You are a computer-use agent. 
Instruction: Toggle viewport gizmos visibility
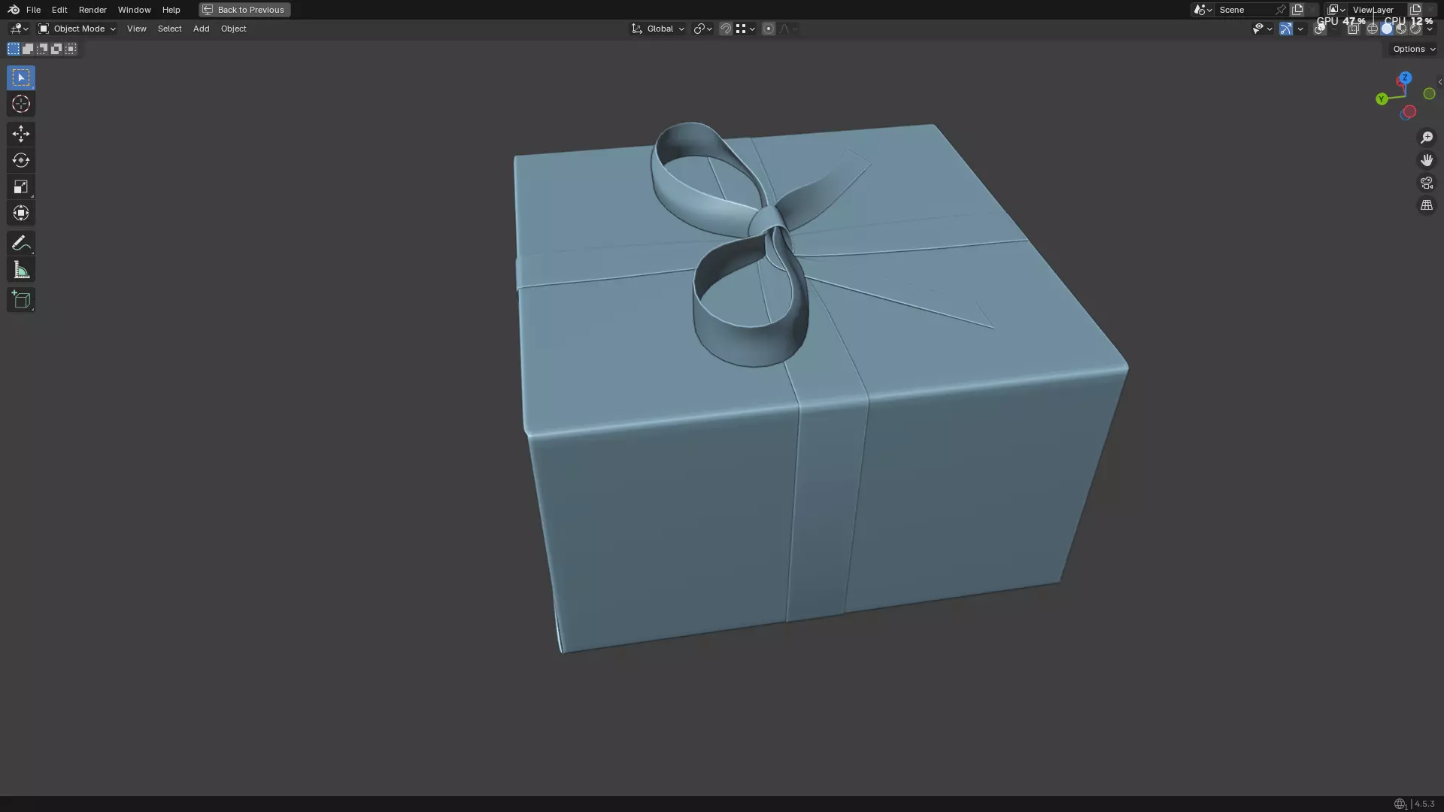(1286, 29)
